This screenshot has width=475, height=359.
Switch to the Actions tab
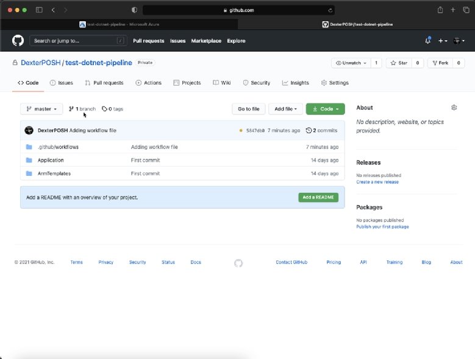148,83
